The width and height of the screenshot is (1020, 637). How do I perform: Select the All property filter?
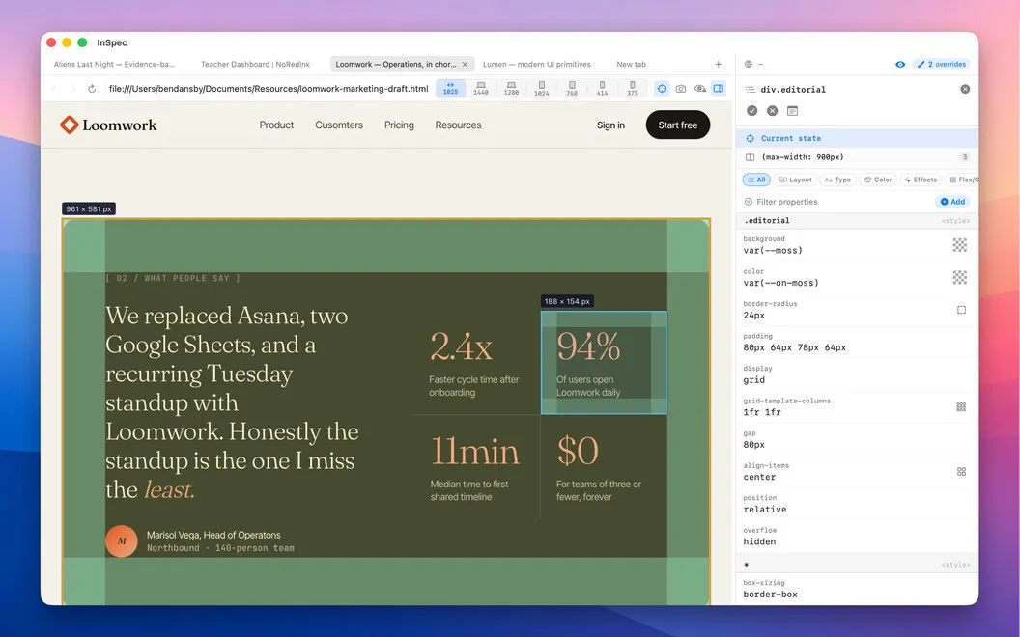pyautogui.click(x=756, y=180)
